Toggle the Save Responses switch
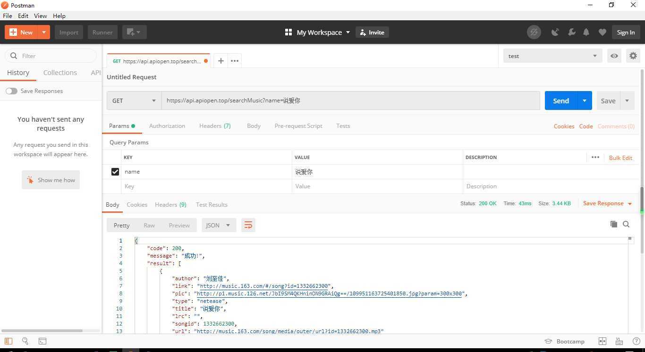The width and height of the screenshot is (645, 352). pyautogui.click(x=11, y=91)
